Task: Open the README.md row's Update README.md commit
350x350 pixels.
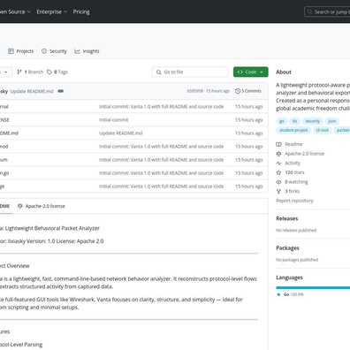Action: click(120, 133)
